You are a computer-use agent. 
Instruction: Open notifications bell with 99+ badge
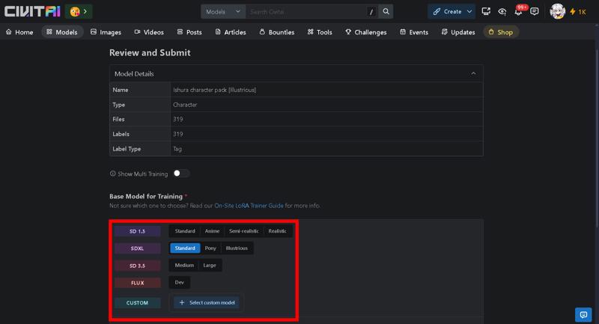(519, 11)
